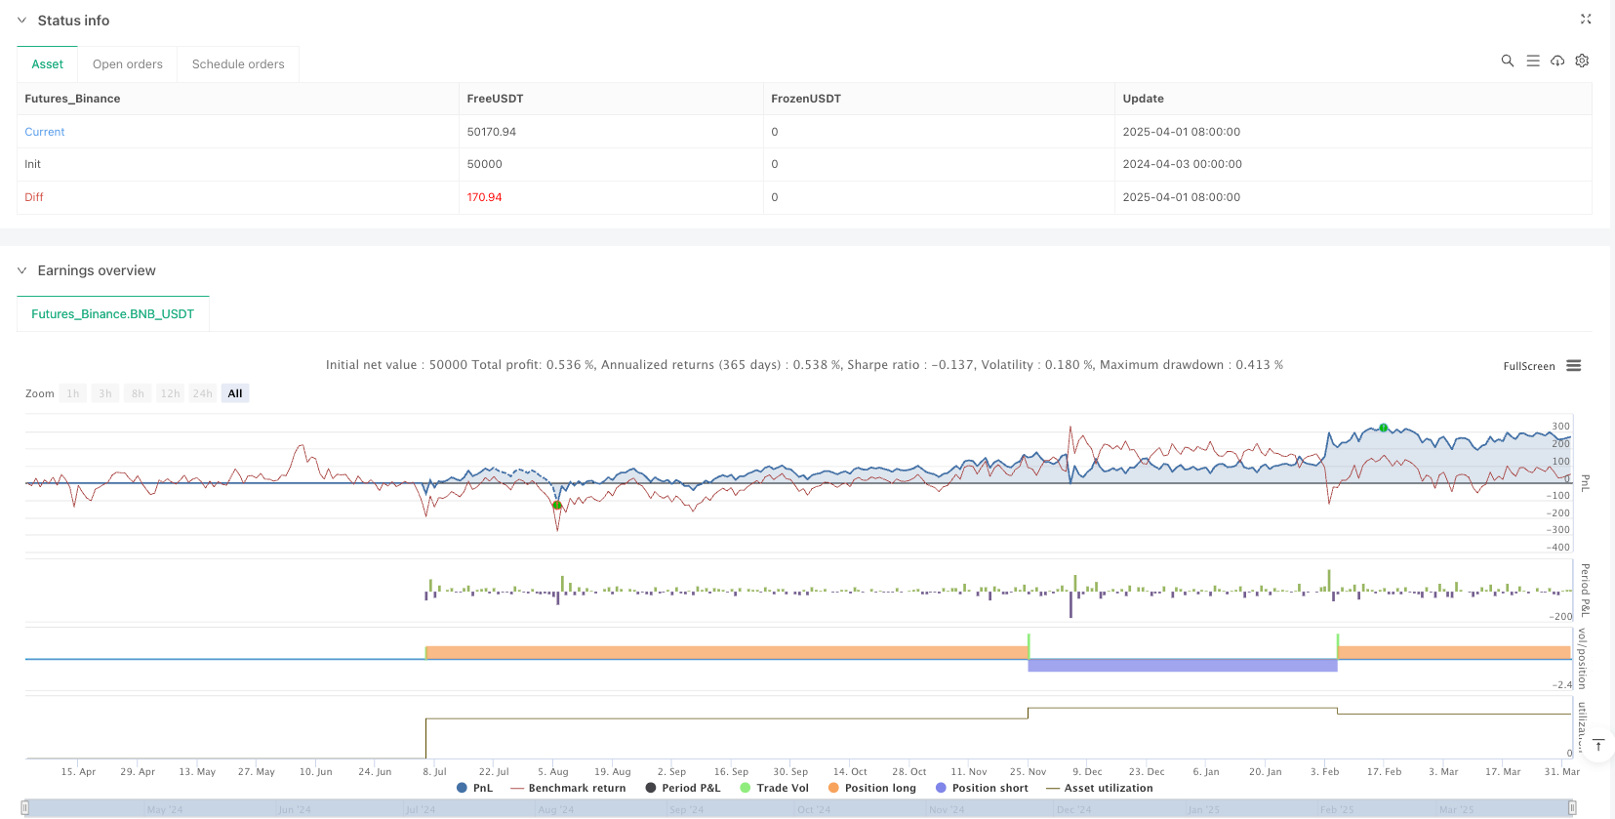This screenshot has height=819, width=1615.
Task: Open the list view icon next to search
Action: click(1532, 61)
